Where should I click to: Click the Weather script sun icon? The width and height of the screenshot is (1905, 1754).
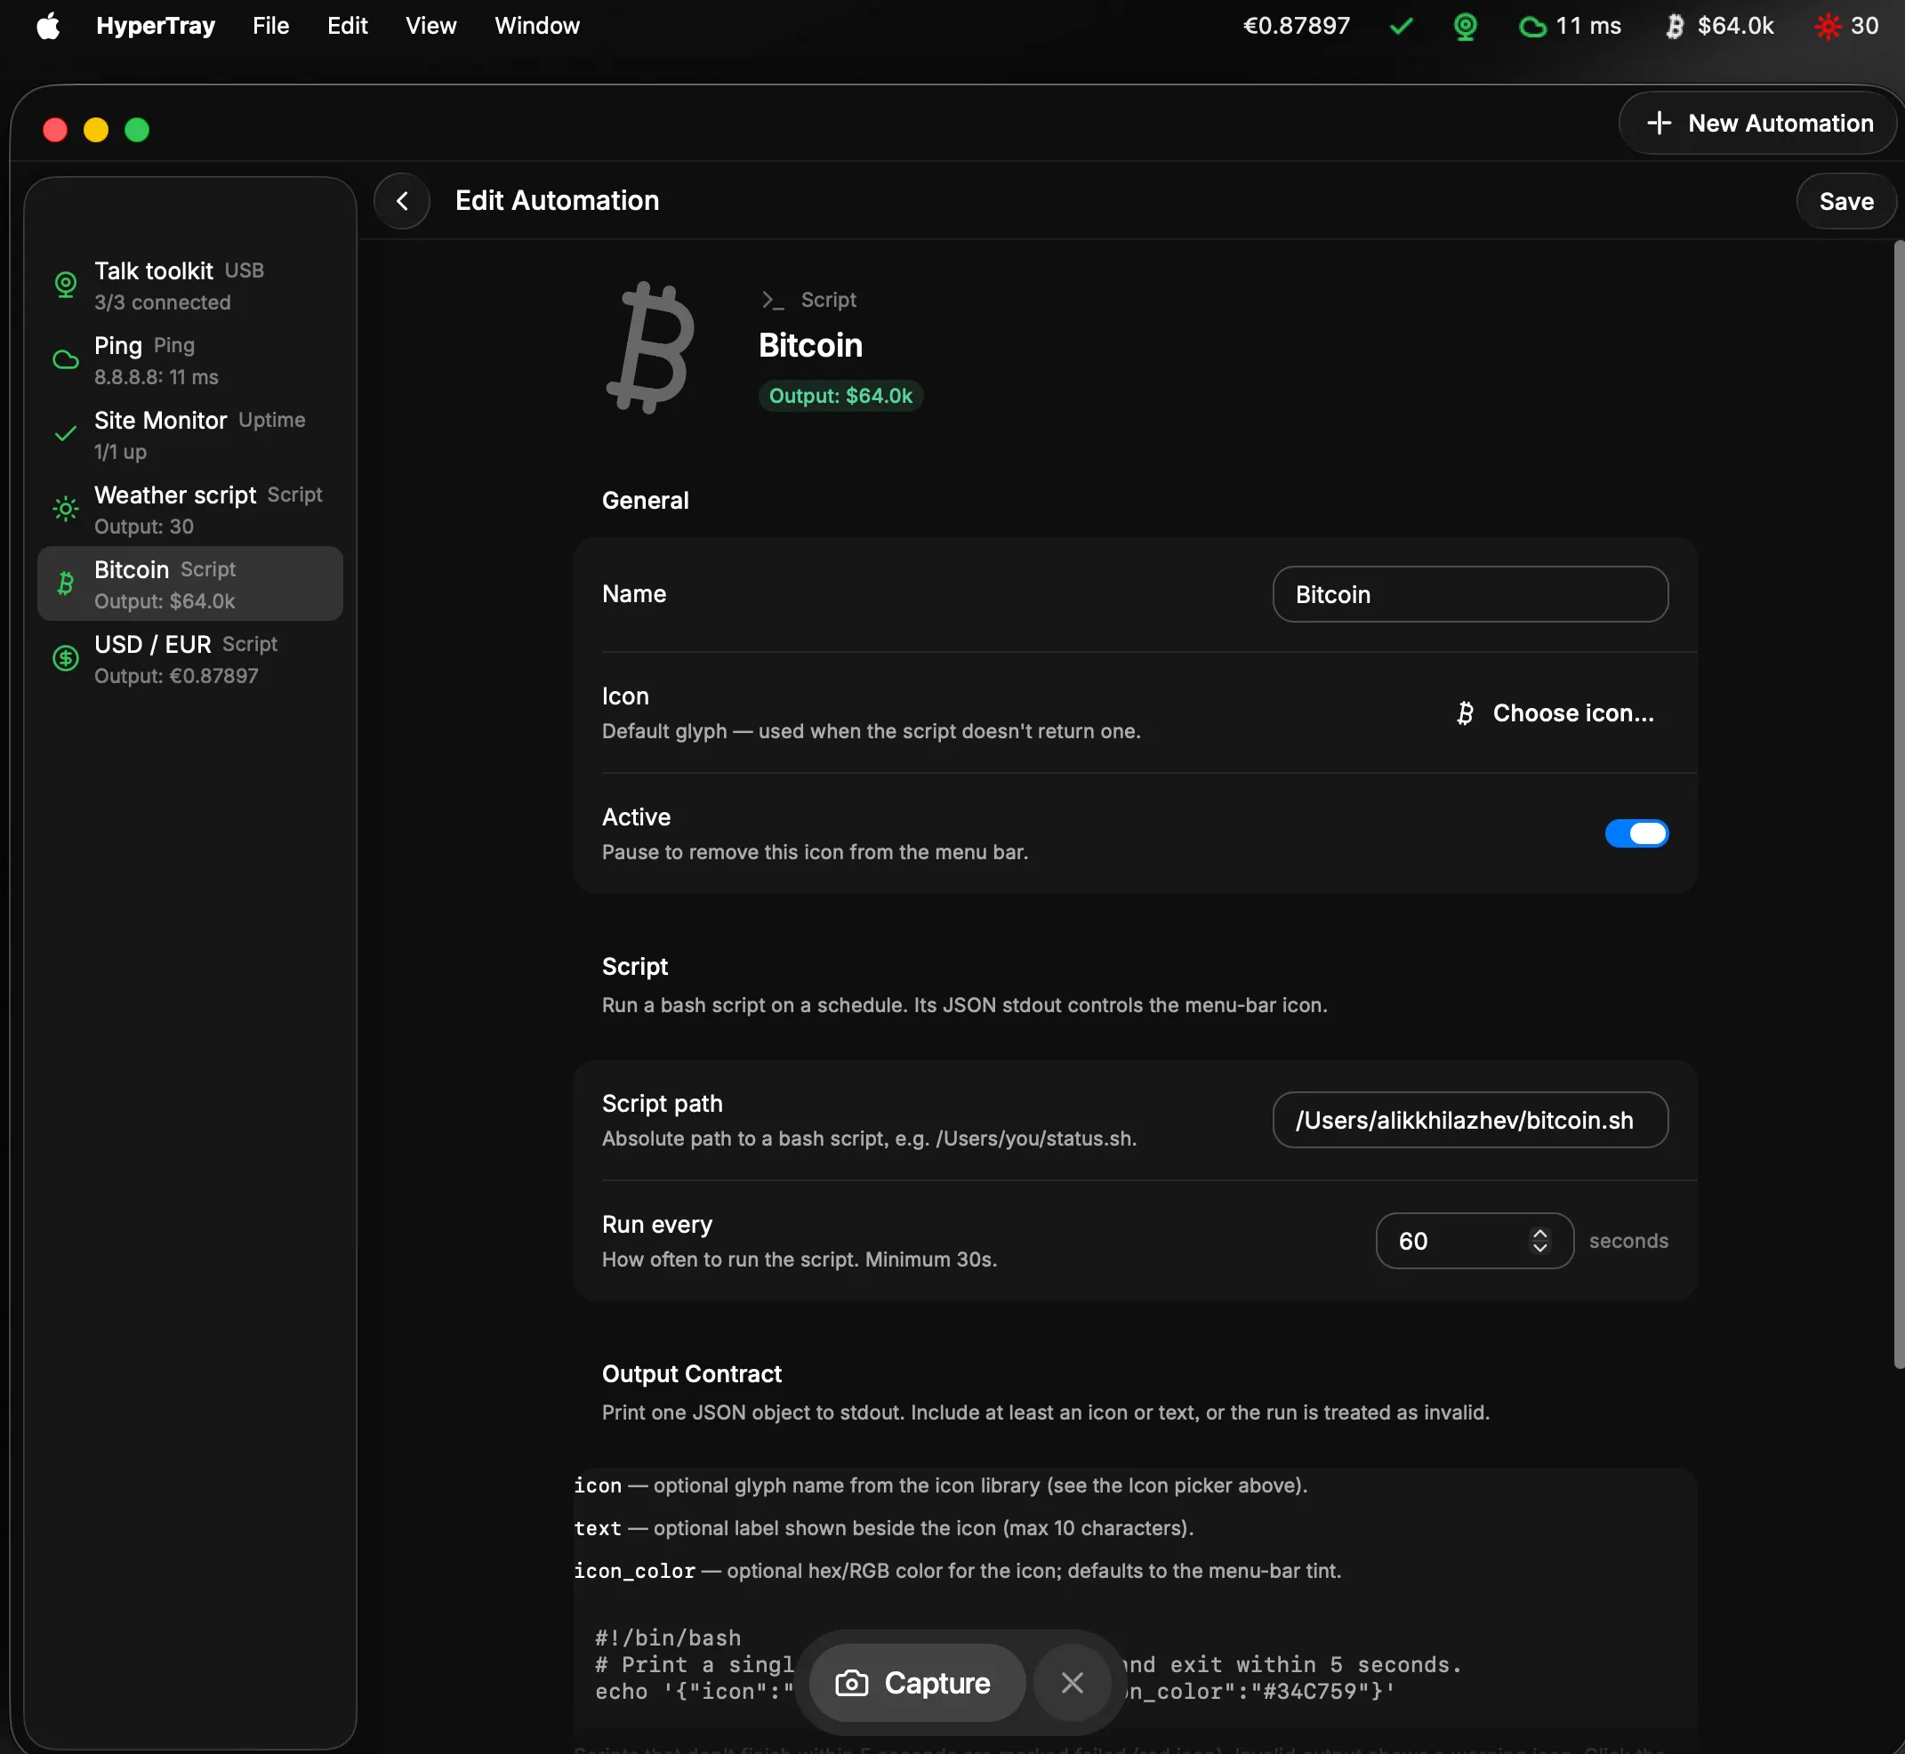66,510
